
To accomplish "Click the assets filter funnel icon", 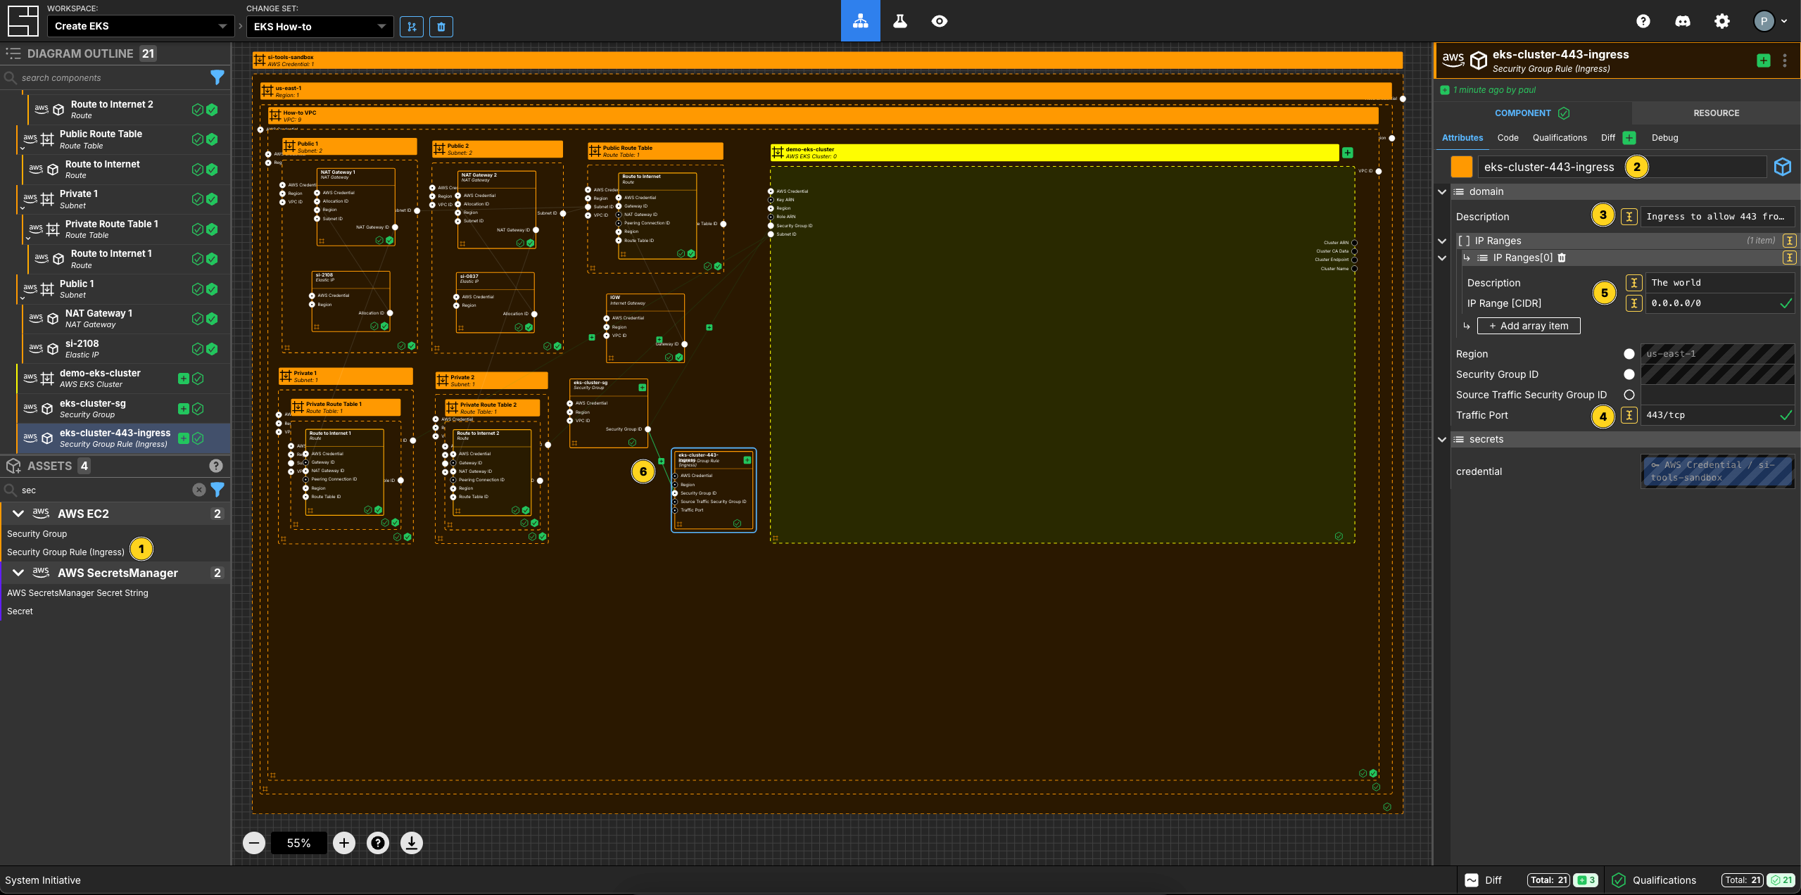I will click(217, 490).
